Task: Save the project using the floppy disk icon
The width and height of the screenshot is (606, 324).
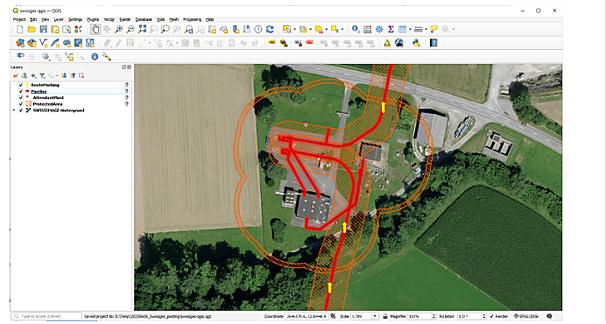Action: tap(43, 30)
